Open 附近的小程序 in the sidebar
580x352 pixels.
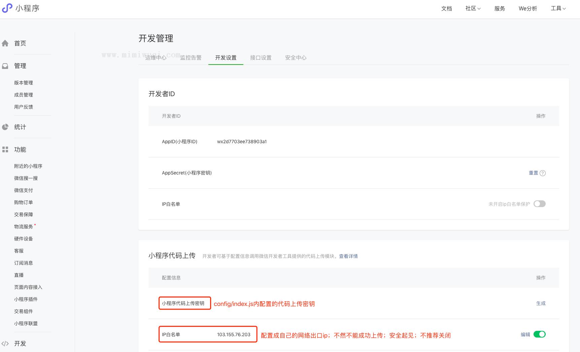[28, 166]
